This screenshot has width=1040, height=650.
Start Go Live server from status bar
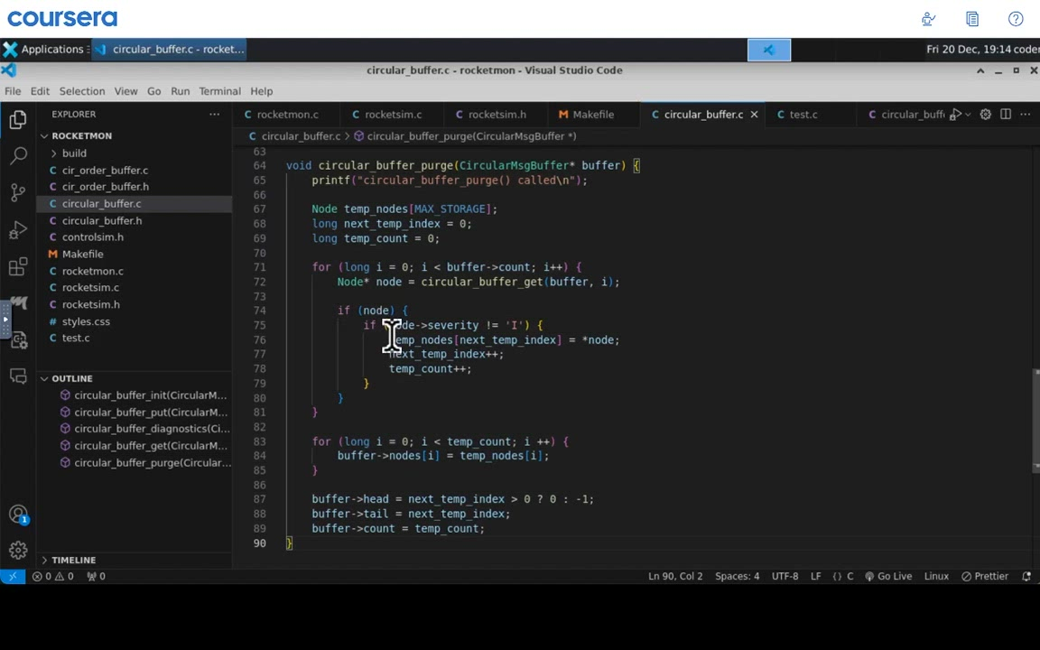point(887,576)
